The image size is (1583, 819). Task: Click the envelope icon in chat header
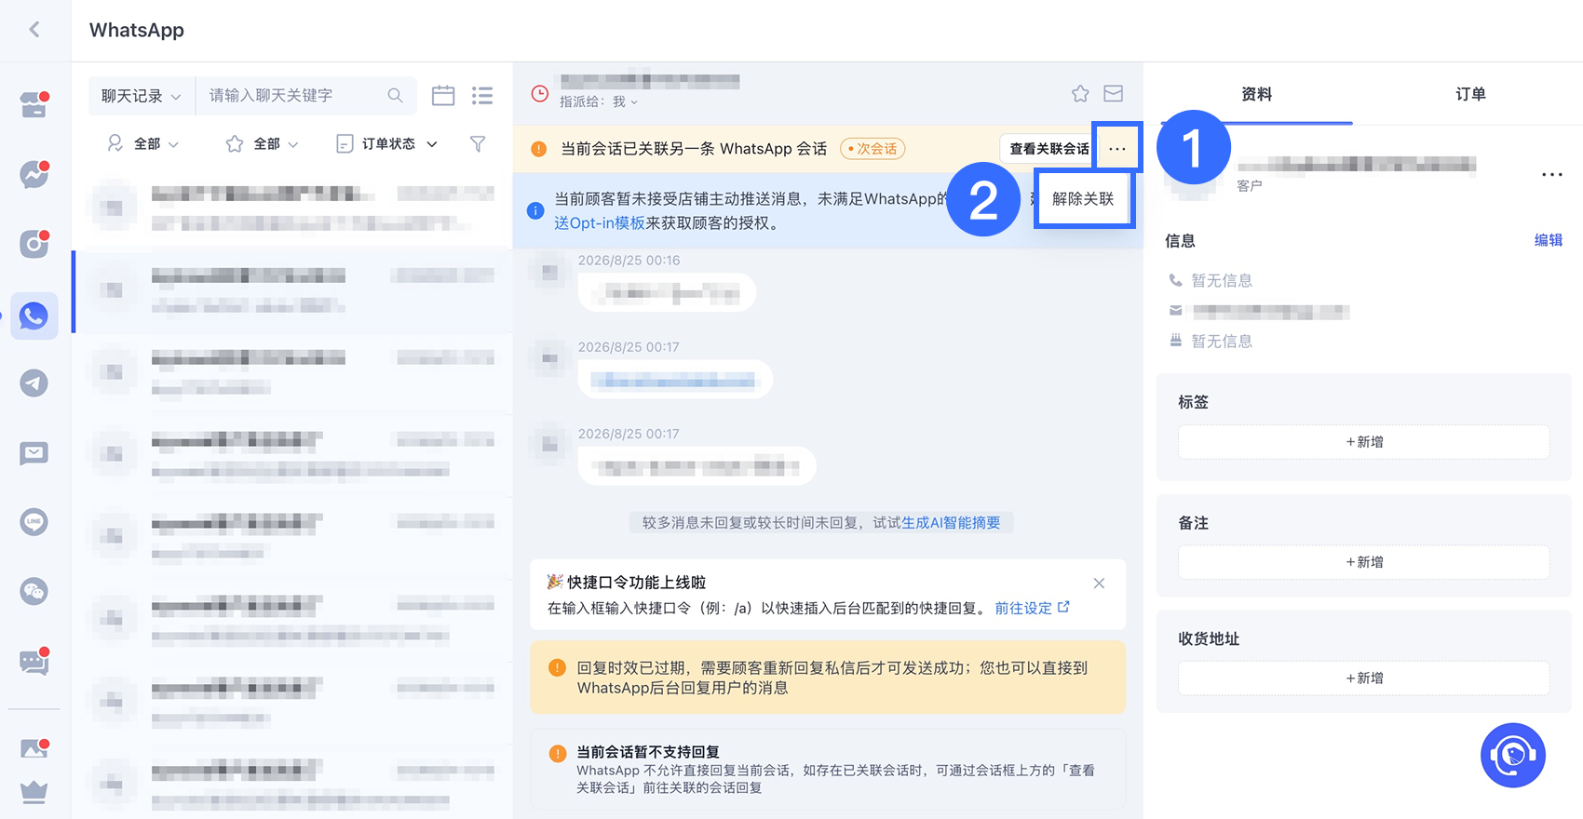coord(1114,93)
